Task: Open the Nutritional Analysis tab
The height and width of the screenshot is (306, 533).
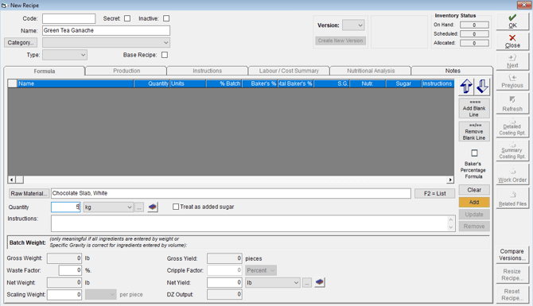Action: click(371, 71)
